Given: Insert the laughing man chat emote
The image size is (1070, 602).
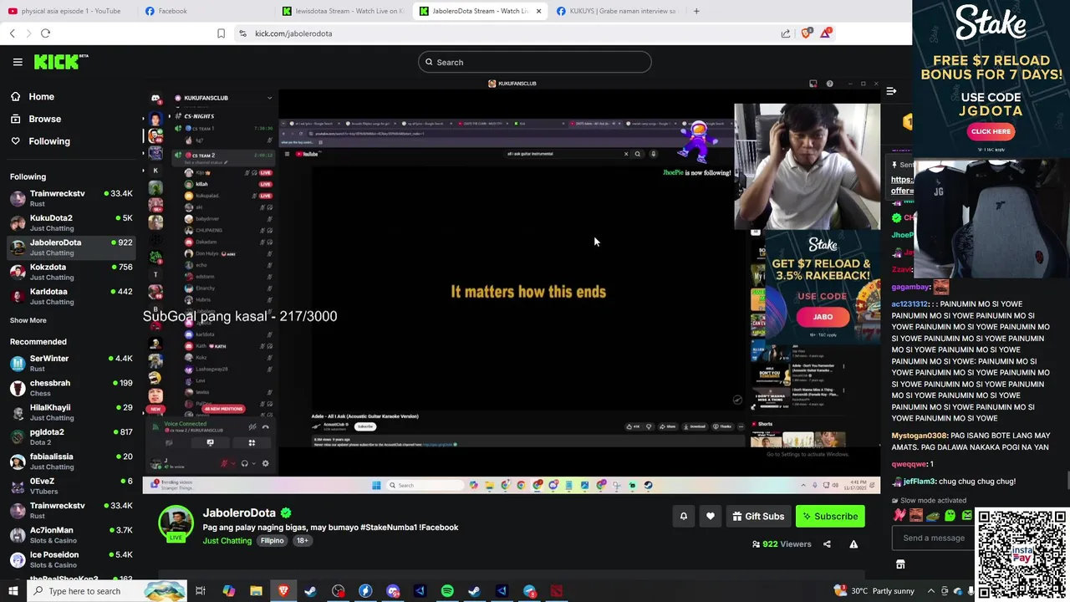Looking at the screenshot, I should coord(915,515).
